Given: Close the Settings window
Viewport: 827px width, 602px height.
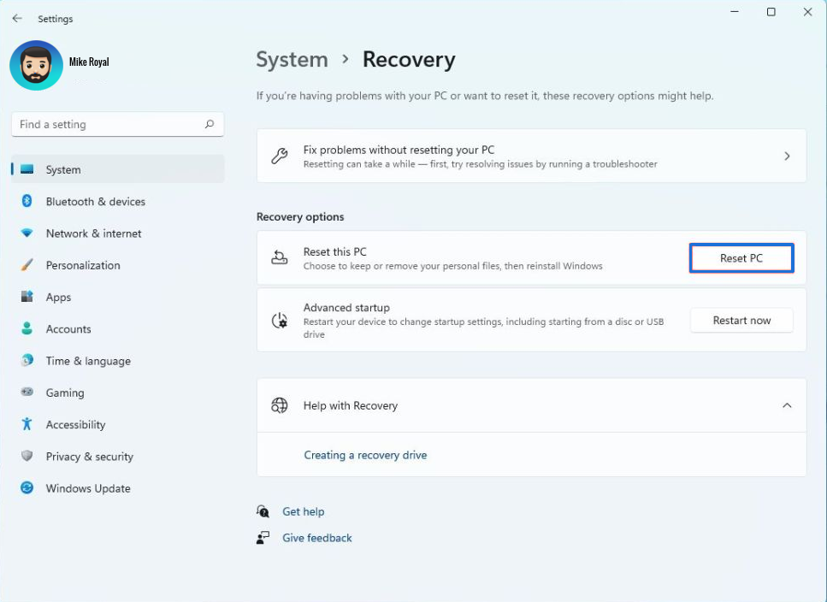Looking at the screenshot, I should [x=807, y=12].
